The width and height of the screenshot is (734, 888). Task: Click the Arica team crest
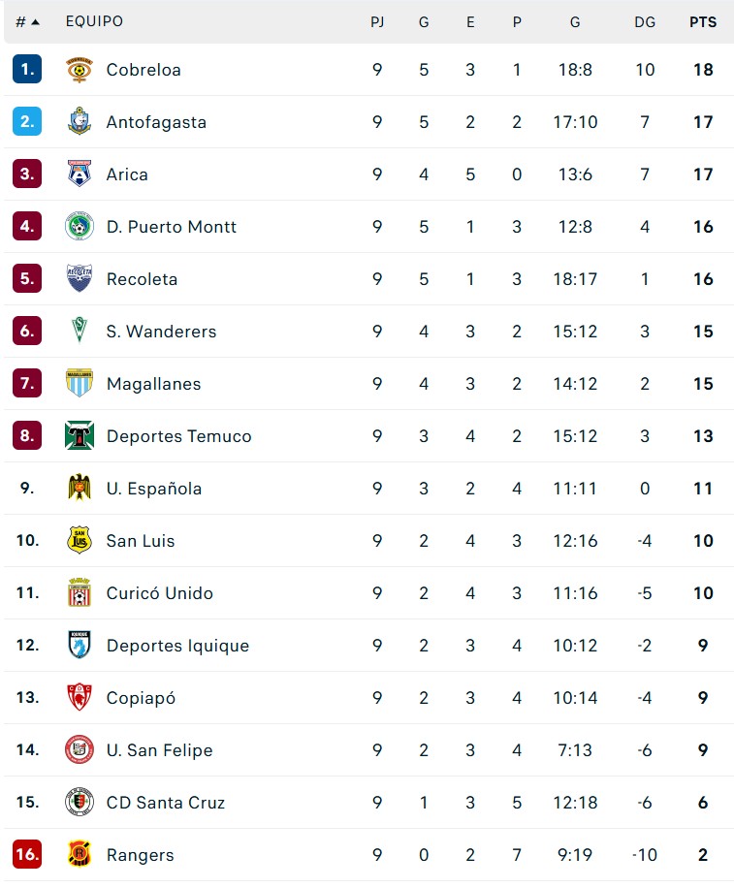tap(80, 174)
